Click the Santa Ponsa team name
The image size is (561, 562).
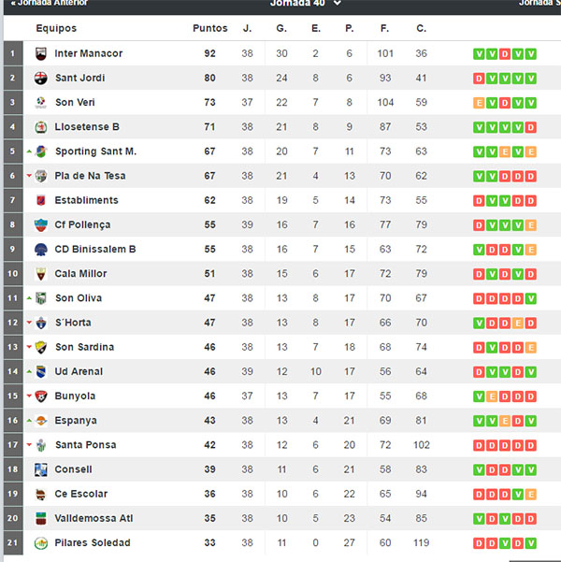tap(86, 445)
